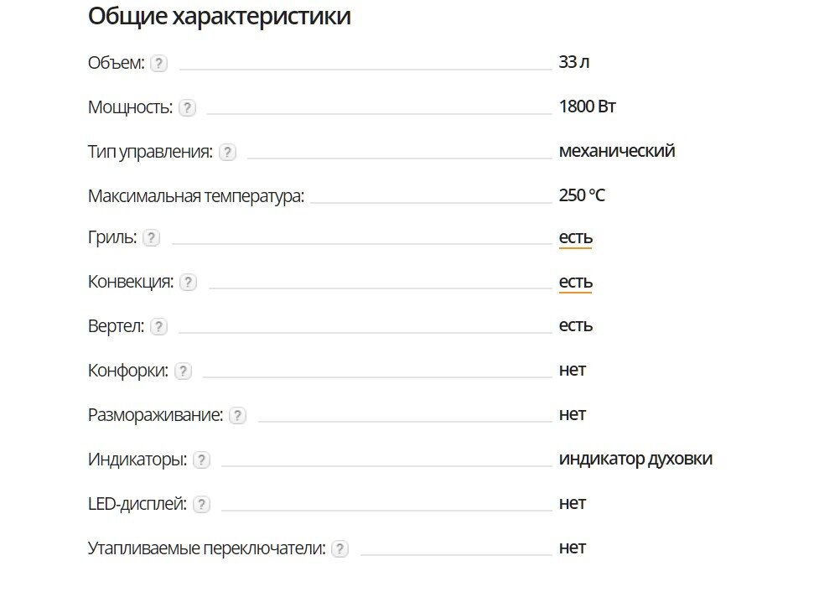Click question mark next to Конвекция

(x=188, y=283)
